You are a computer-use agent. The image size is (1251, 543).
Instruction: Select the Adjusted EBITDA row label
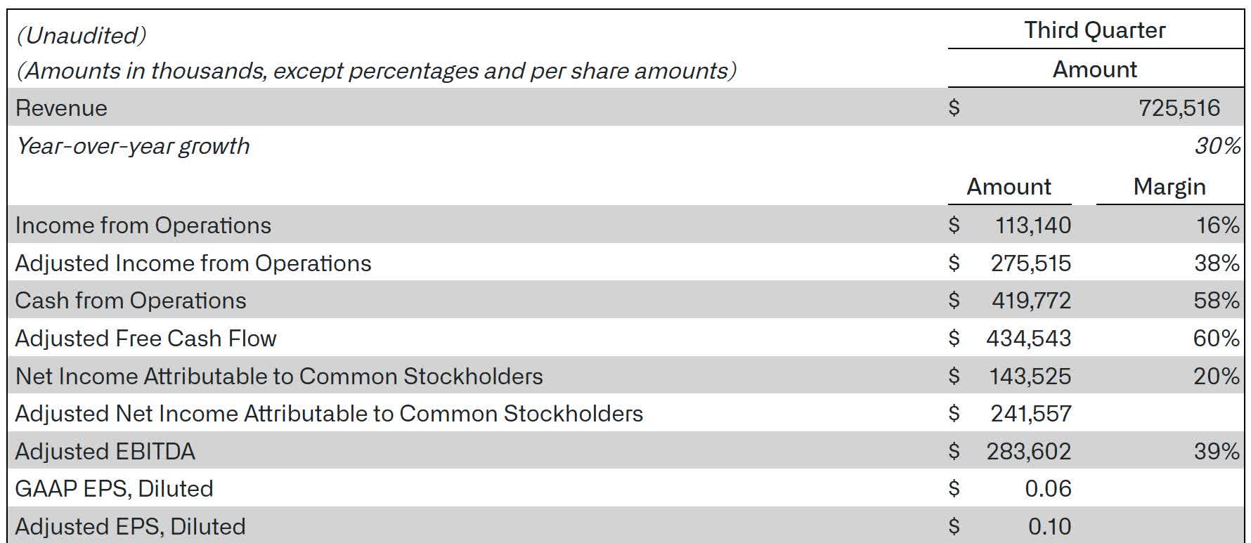coord(105,452)
